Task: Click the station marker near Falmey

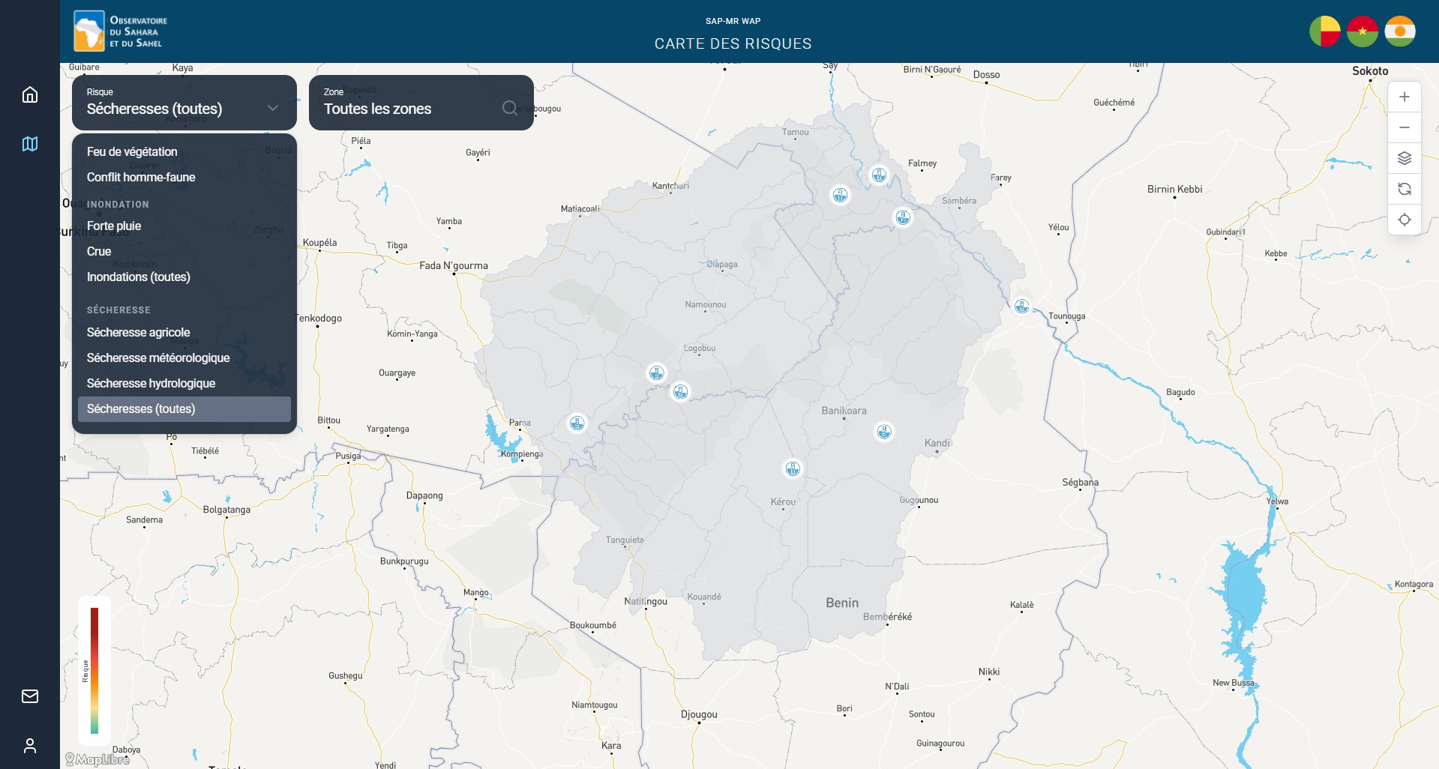Action: coord(879,175)
